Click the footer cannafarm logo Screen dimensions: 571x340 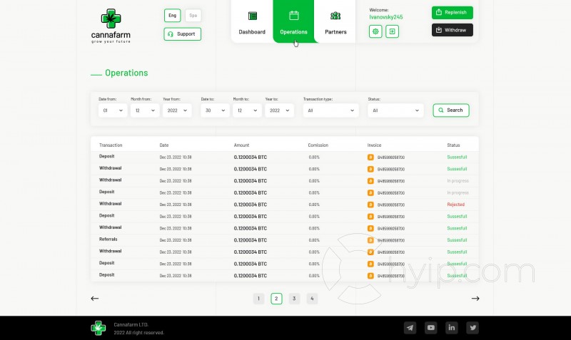(98, 328)
